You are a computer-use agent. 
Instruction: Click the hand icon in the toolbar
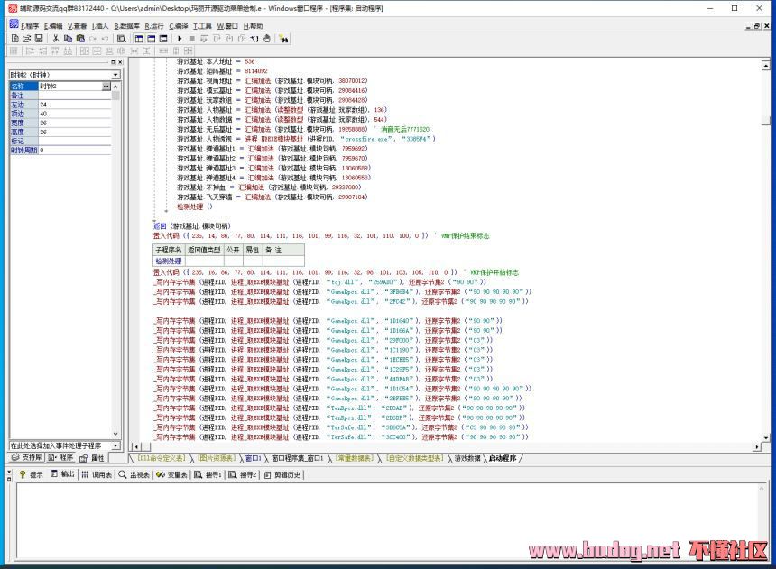[265, 39]
